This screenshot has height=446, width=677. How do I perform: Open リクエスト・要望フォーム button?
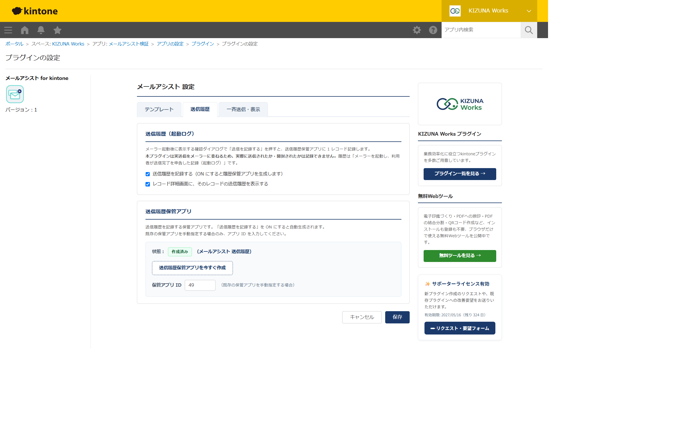click(460, 328)
